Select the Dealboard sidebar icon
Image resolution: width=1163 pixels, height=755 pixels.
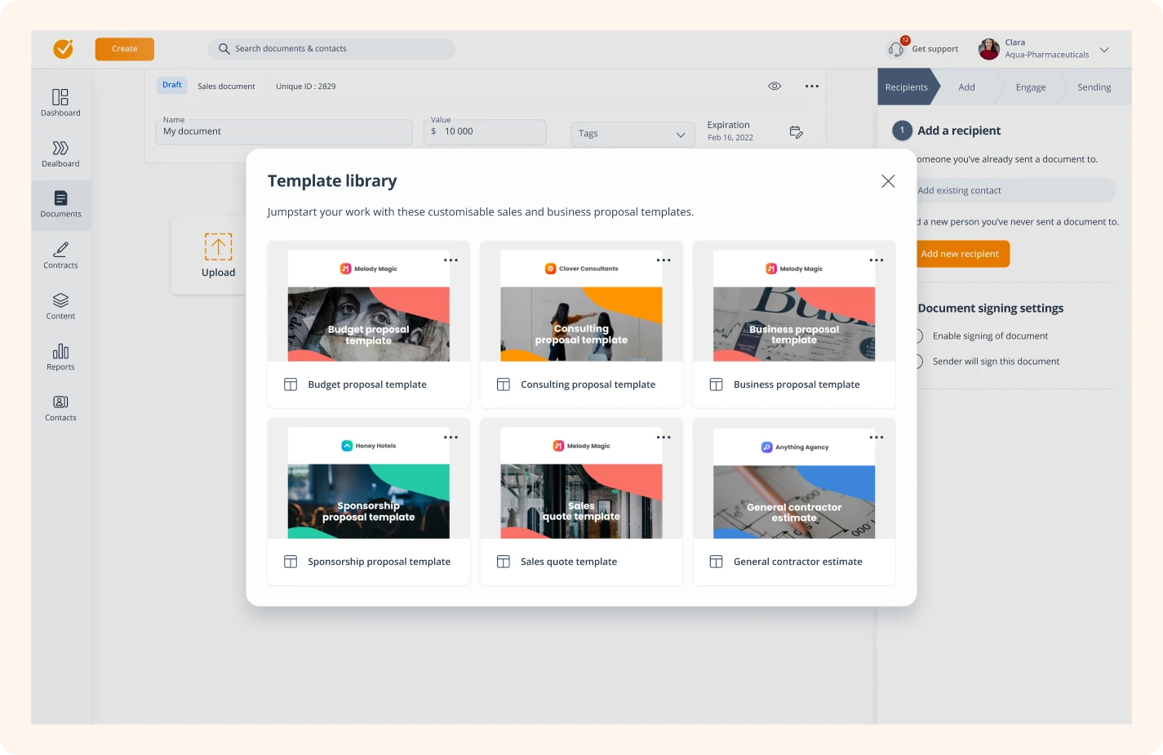coord(60,153)
